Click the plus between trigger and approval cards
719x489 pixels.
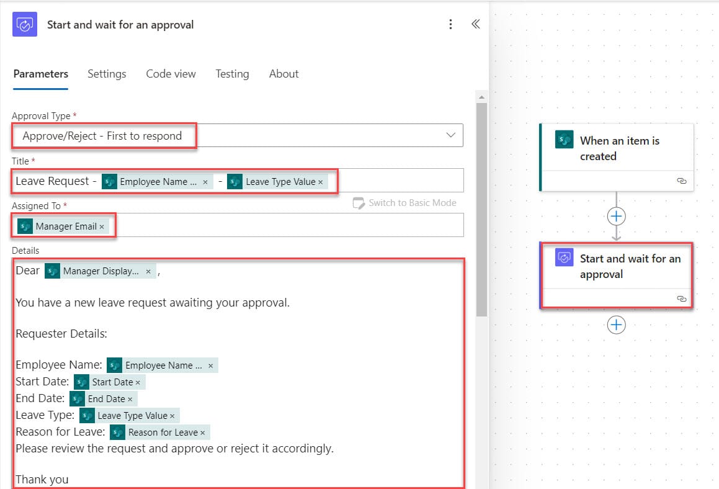click(616, 216)
